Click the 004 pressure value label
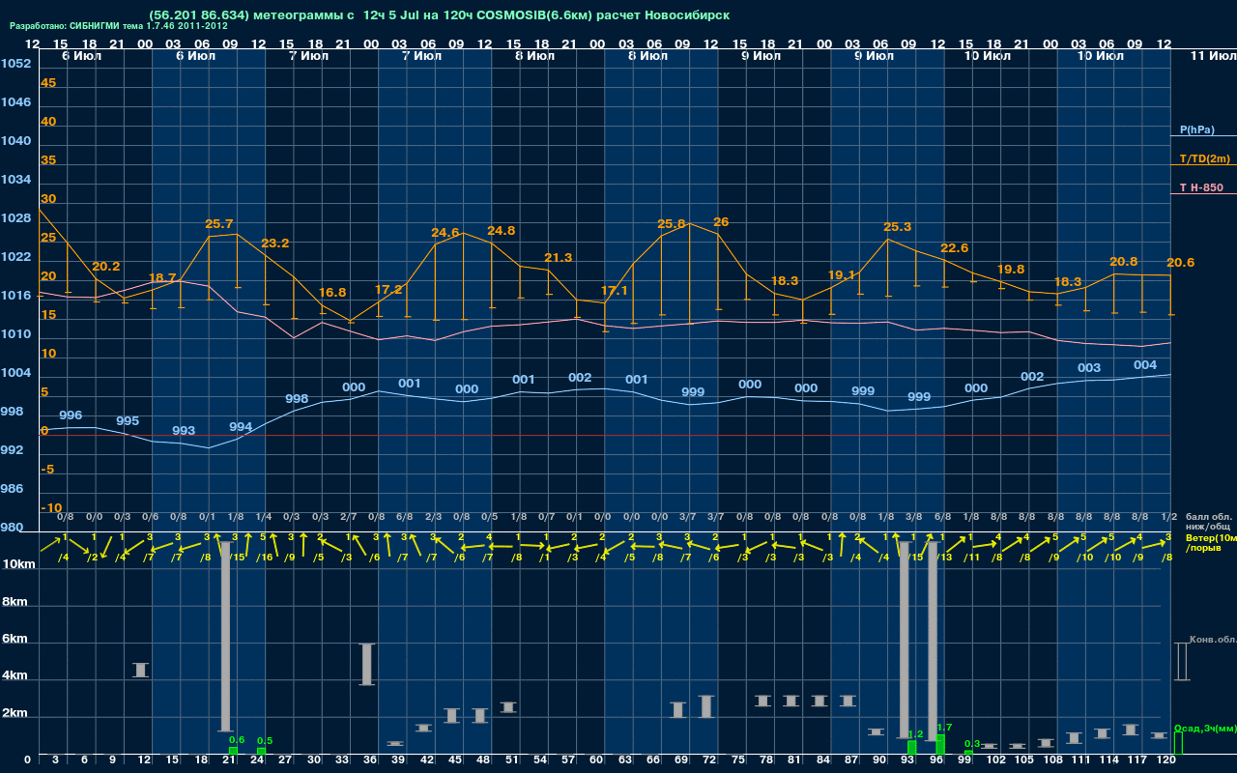This screenshot has width=1237, height=773. 1145,365
